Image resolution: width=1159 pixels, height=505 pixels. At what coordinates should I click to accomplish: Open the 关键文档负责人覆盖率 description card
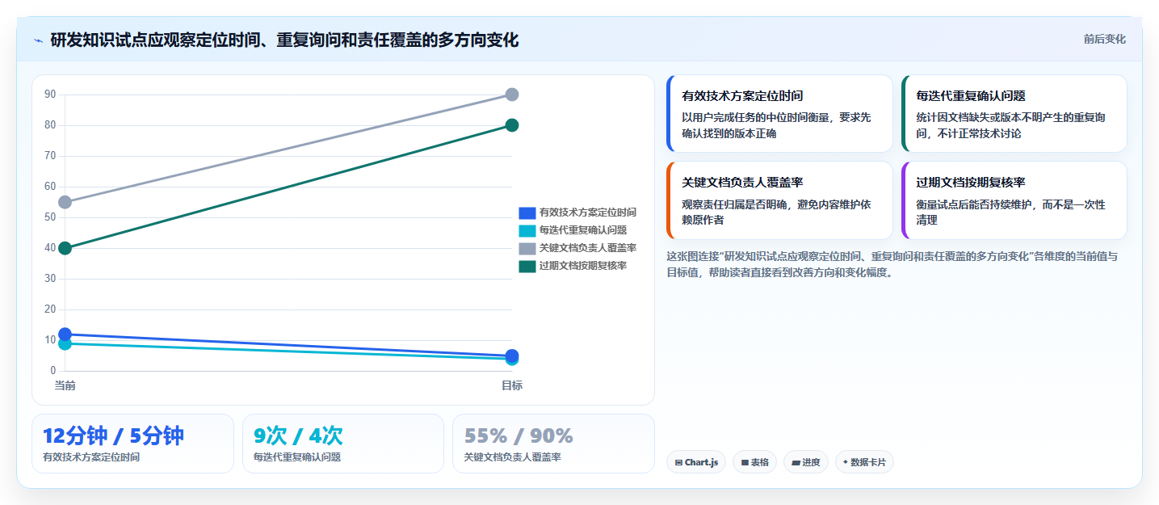click(x=779, y=200)
